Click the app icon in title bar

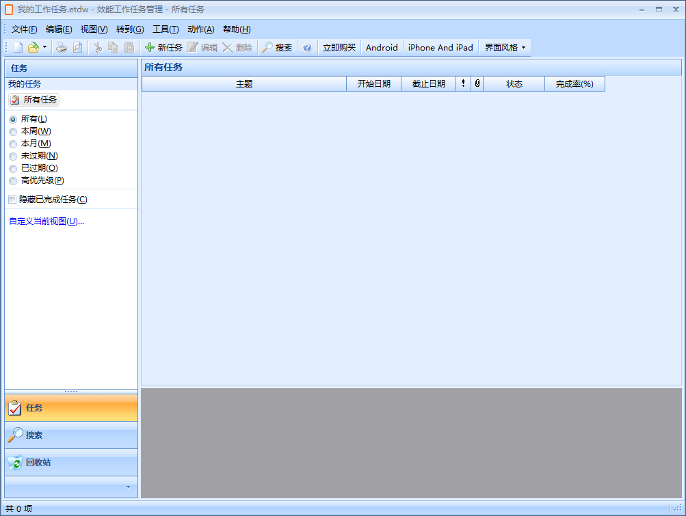[x=9, y=9]
